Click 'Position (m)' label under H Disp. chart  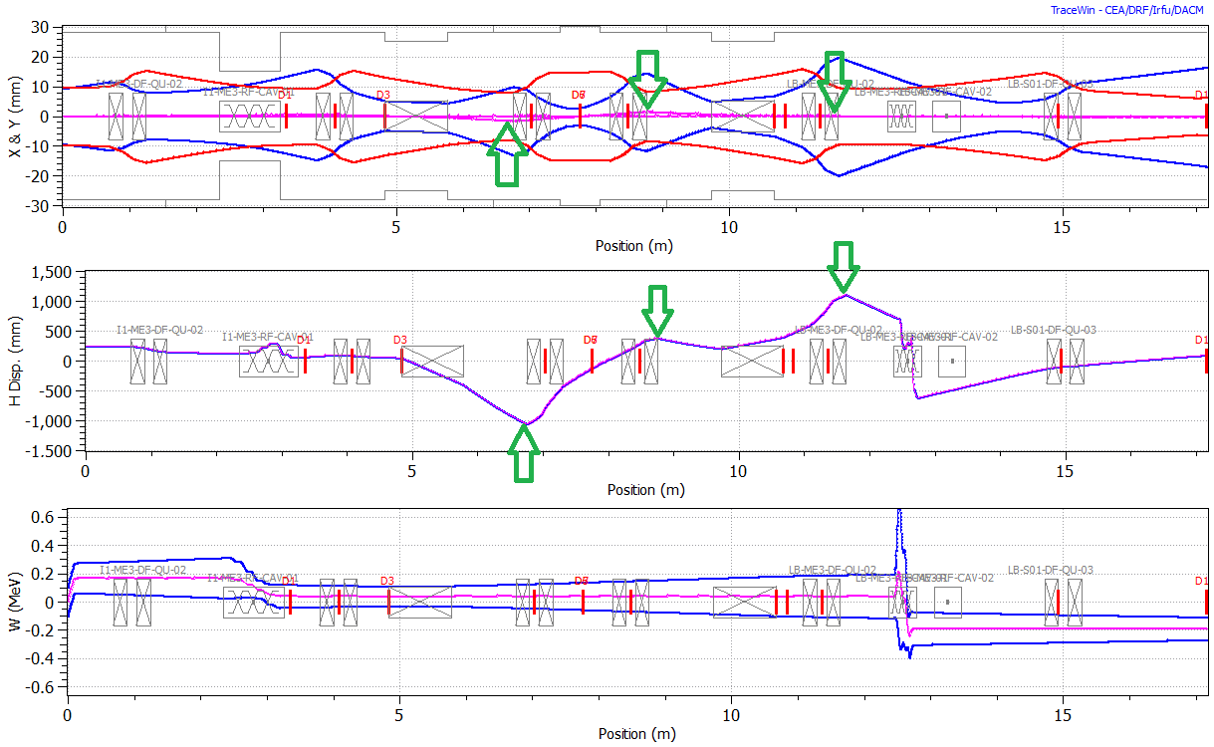[645, 490]
